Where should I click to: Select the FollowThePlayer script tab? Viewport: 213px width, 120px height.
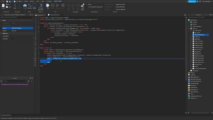[55, 15]
